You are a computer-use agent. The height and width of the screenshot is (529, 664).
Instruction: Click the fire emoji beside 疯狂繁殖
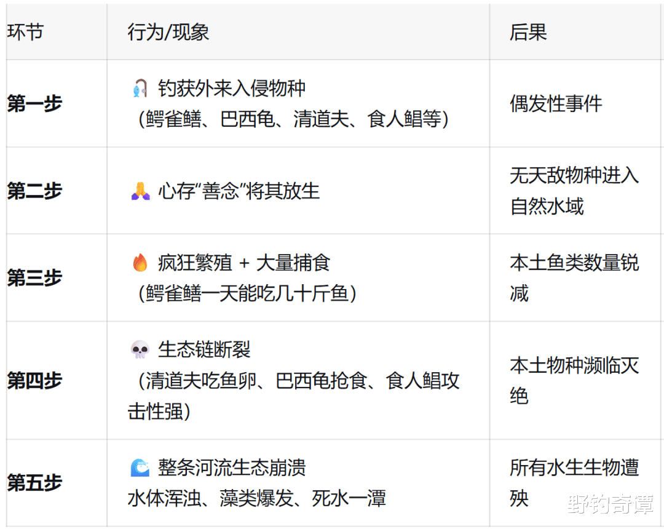[x=140, y=263]
